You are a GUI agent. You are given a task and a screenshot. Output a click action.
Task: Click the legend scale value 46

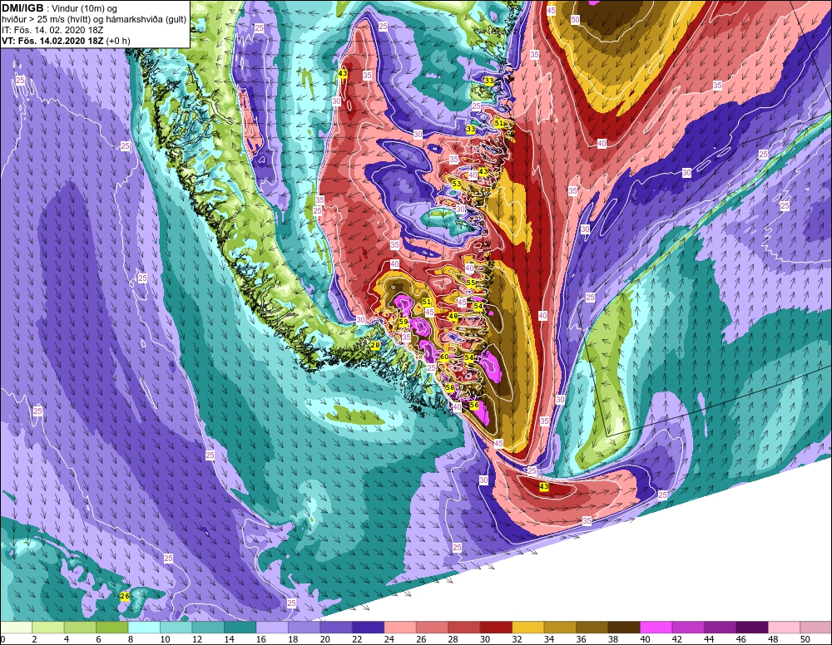pos(740,639)
